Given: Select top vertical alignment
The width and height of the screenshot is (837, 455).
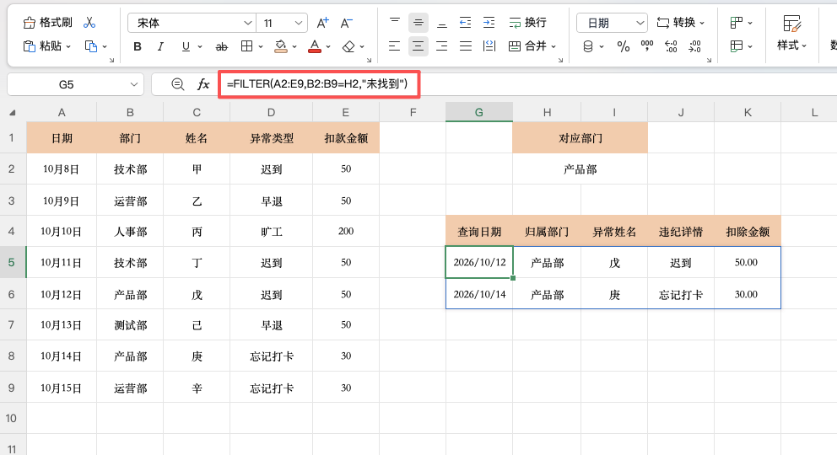Looking at the screenshot, I should tap(395, 23).
